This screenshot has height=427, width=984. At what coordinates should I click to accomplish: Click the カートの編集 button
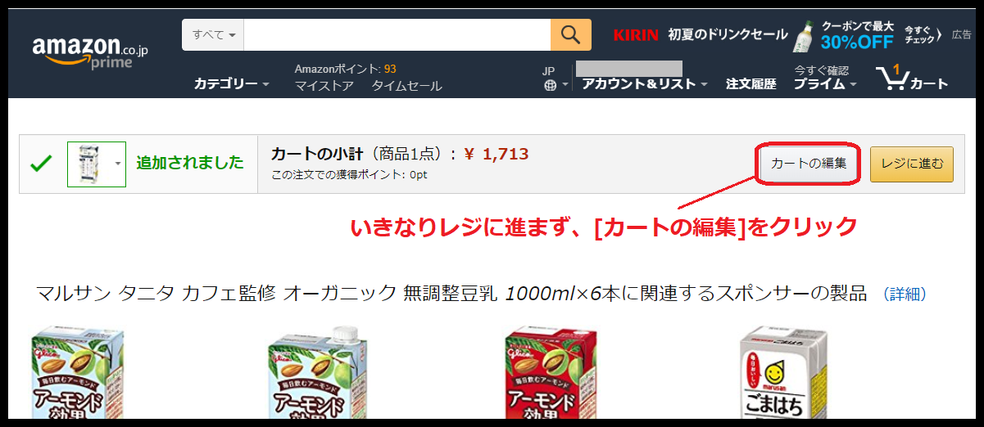coord(809,164)
